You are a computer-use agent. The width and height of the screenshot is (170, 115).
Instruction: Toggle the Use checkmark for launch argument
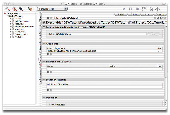pos(159,51)
